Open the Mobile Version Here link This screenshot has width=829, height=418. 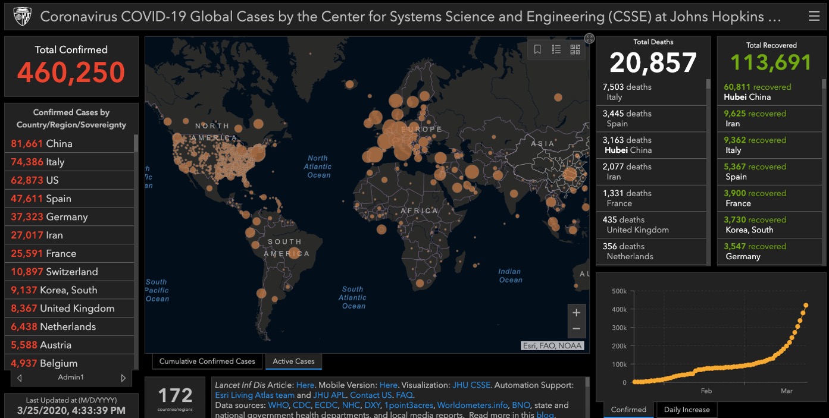point(388,385)
